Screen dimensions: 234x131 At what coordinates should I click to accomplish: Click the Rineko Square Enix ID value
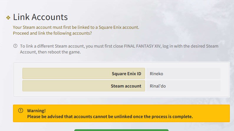tap(156, 74)
